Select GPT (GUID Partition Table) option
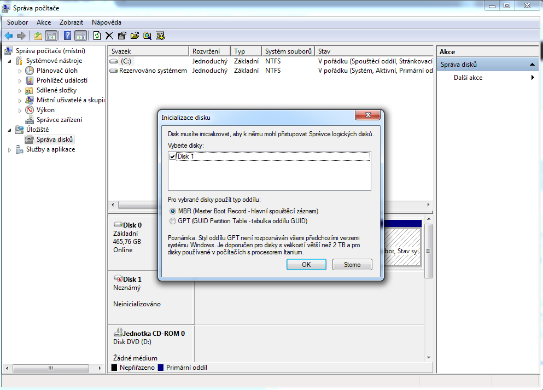The image size is (543, 390). pos(173,221)
